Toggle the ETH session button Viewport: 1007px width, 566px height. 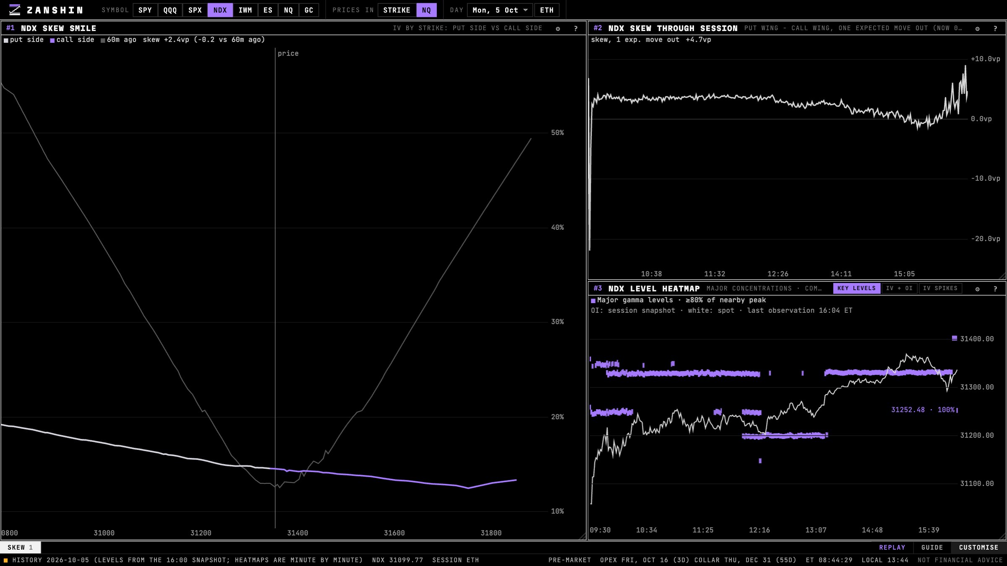point(547,10)
